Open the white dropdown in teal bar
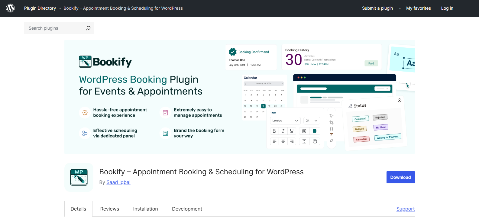This screenshot has width=479, height=219. [x=383, y=89]
